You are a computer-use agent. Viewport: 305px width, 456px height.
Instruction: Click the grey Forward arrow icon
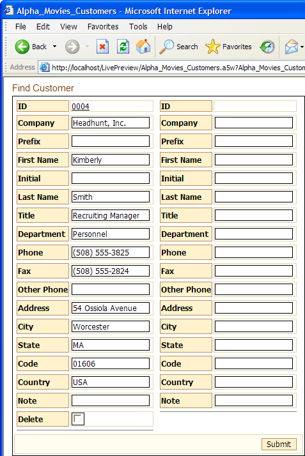(72, 47)
